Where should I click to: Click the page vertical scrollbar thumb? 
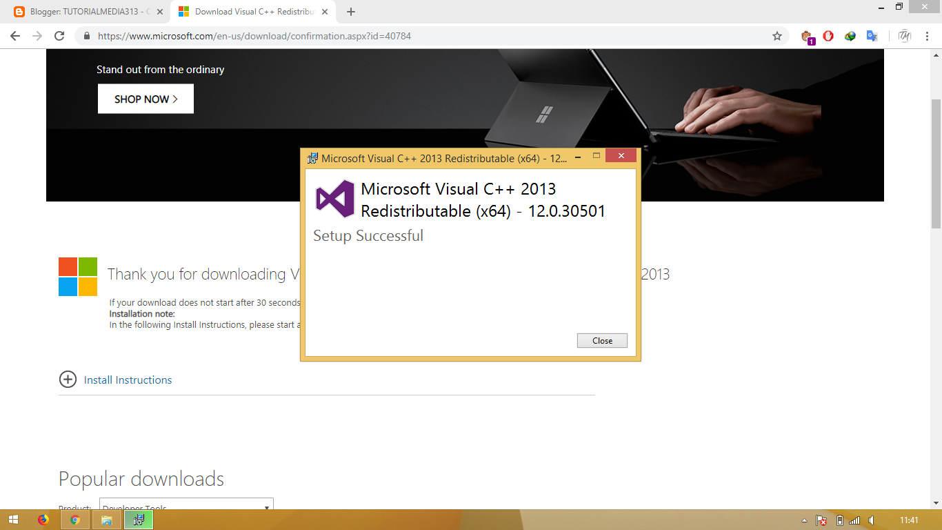[936, 163]
